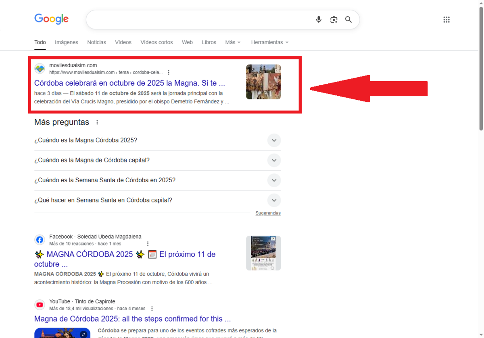484x338 pixels.
Task: Expand '¿Cuándo es la Magna Córdoba 2025?'
Action: 157,140
